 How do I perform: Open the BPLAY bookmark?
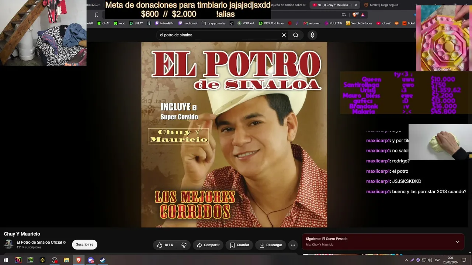point(136,23)
